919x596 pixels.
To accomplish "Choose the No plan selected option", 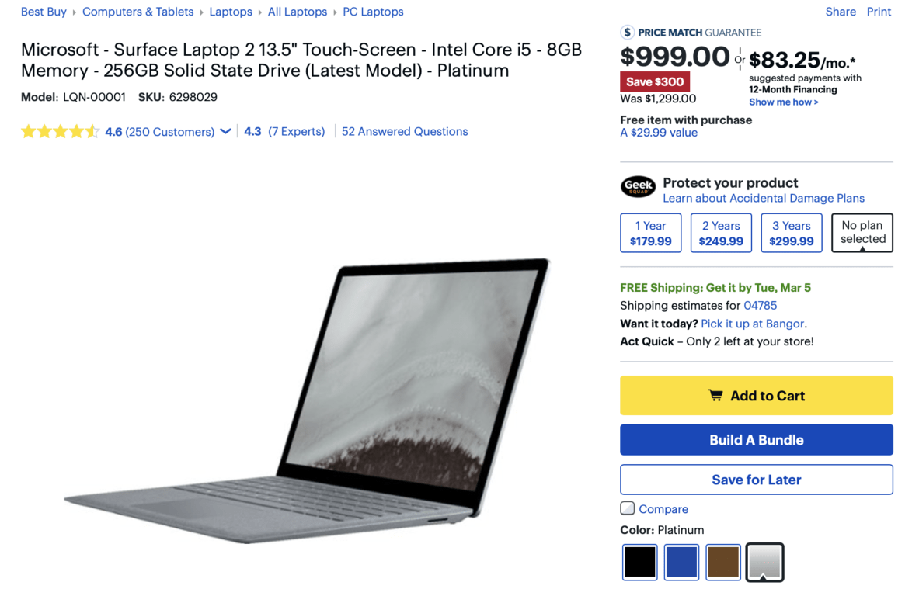I will click(x=862, y=233).
